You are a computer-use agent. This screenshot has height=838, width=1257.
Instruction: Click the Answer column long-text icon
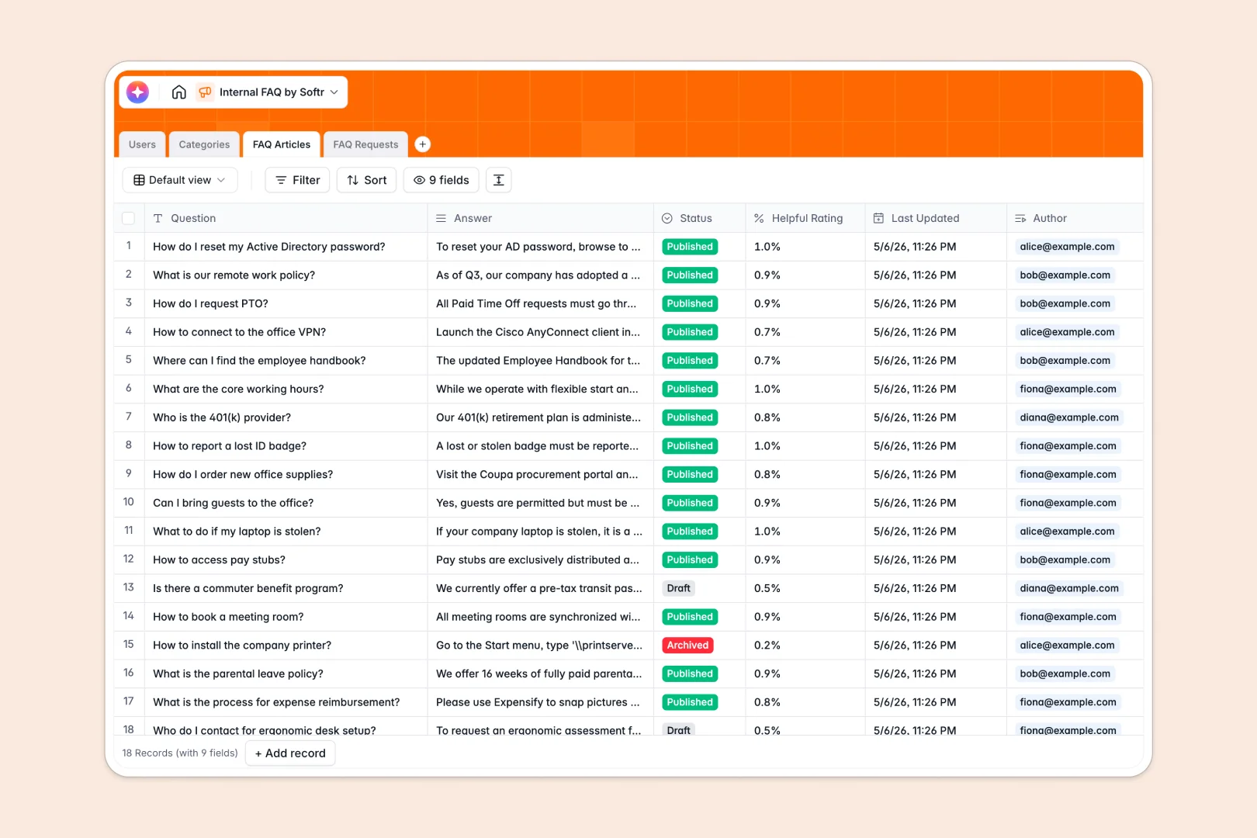[441, 219]
